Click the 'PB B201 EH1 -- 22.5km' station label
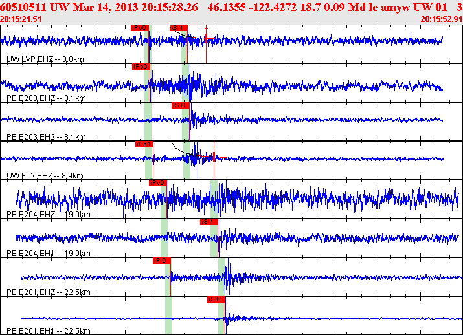 [x=49, y=331]
